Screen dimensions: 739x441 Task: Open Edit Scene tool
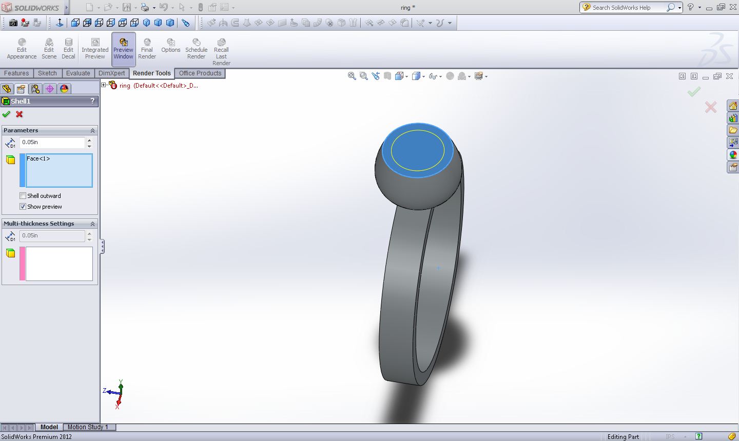49,49
